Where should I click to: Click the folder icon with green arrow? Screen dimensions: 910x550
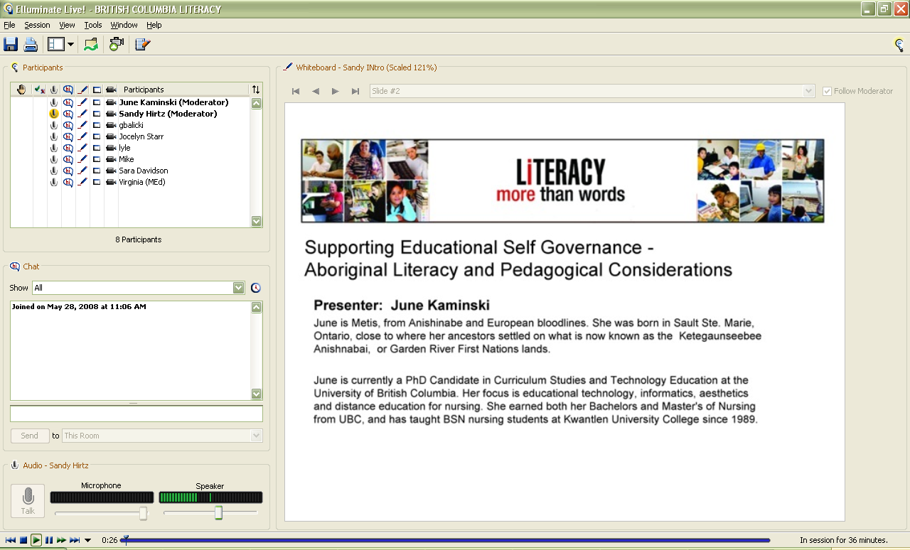[91, 45]
